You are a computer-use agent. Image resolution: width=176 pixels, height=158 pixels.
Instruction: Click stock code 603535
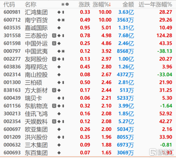tap(12, 28)
